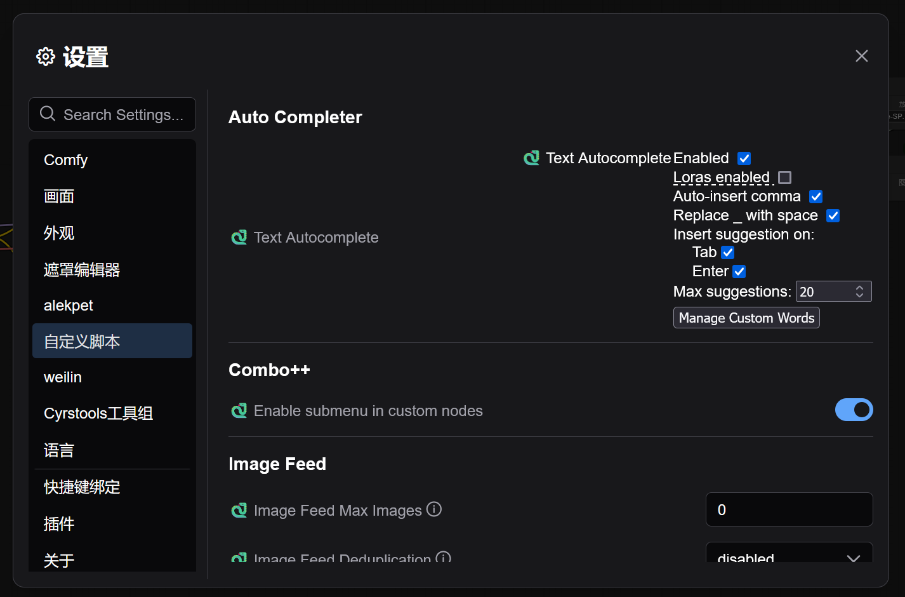Click the Max suggestions up arrow
This screenshot has height=597, width=905.
(859, 287)
